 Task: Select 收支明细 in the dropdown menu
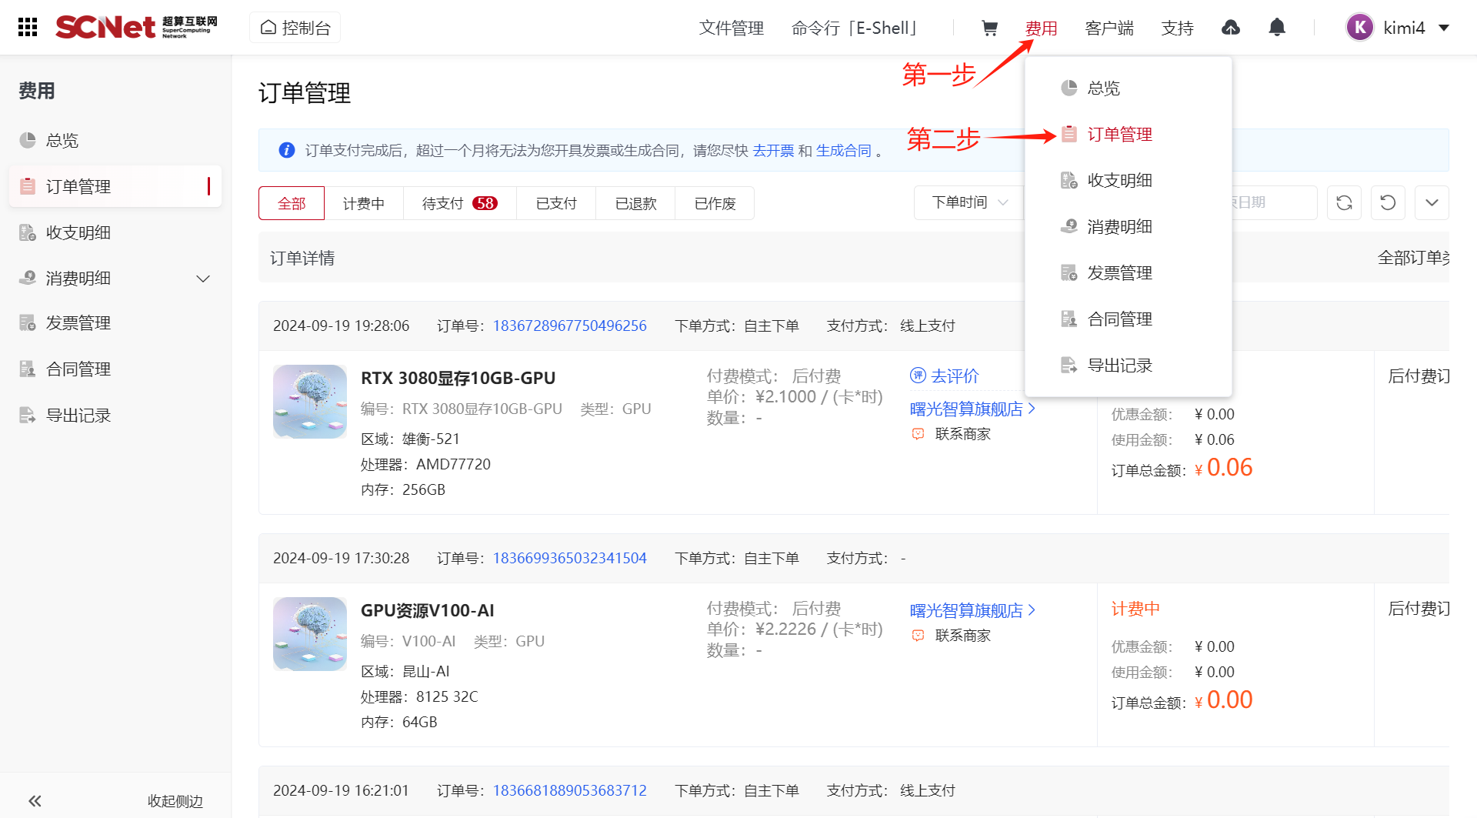pyautogui.click(x=1119, y=181)
